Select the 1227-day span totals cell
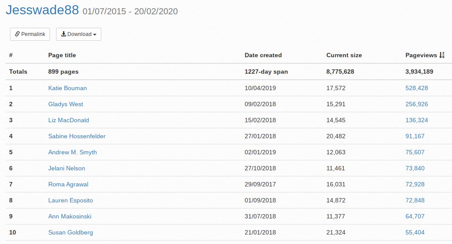 pyautogui.click(x=266, y=72)
